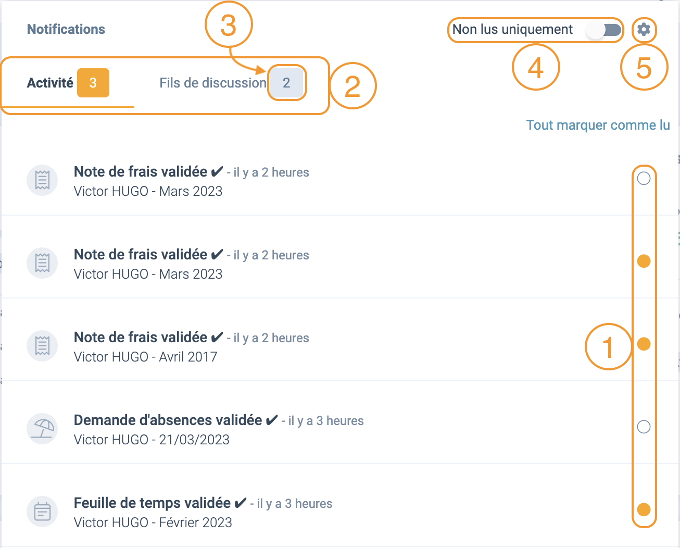Click 'Tout marquer comme lu' link

click(x=598, y=125)
